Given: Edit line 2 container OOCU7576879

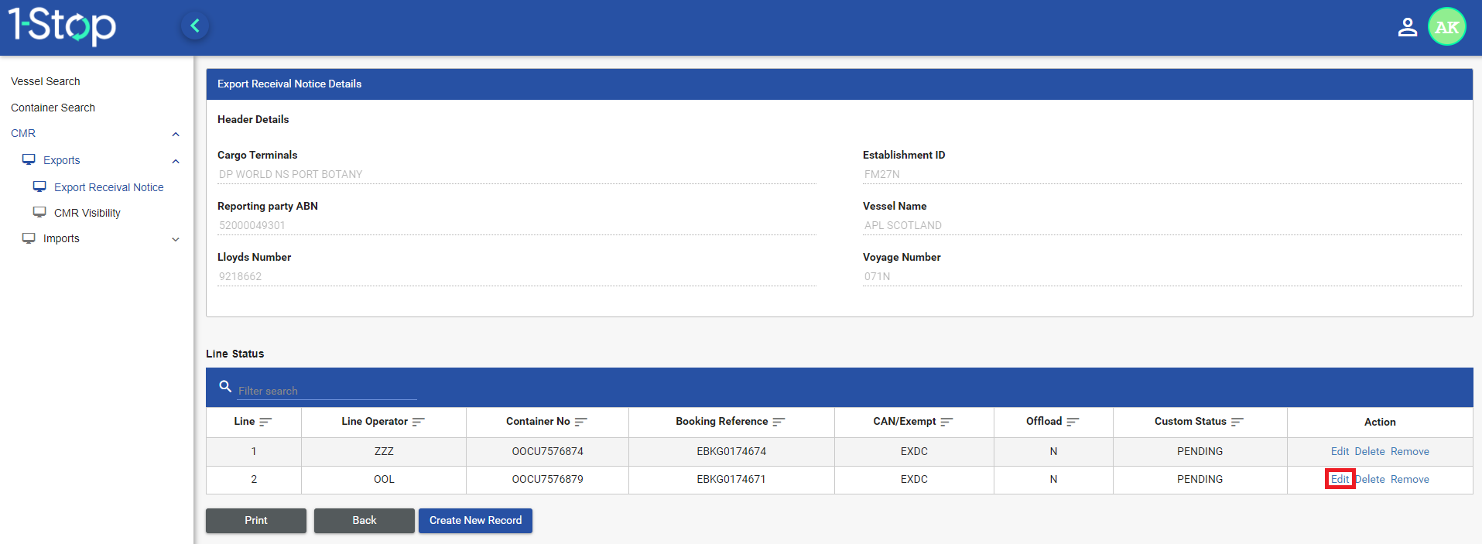Looking at the screenshot, I should (x=1340, y=479).
